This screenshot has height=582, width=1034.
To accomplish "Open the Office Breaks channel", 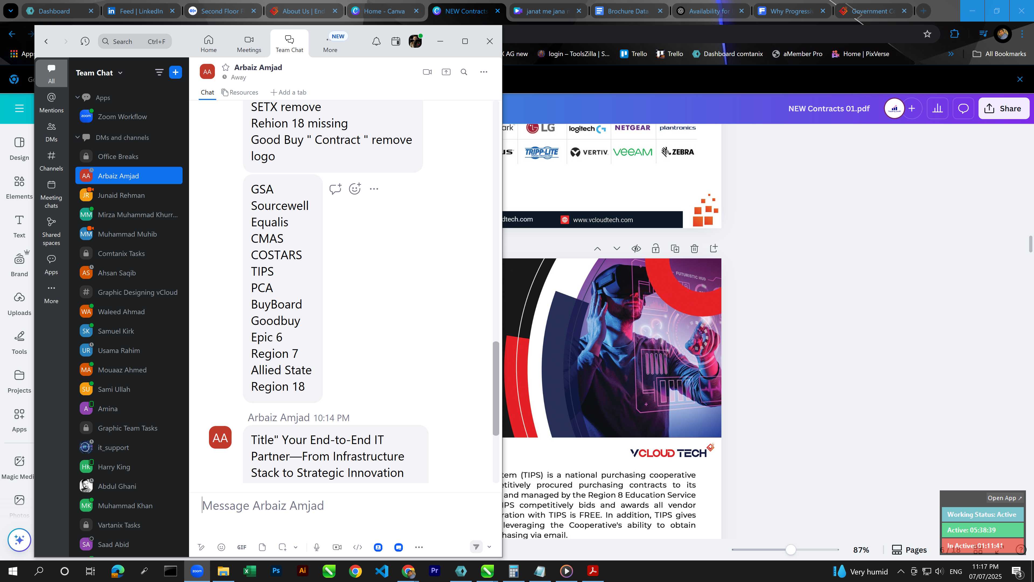I will 129,157.
